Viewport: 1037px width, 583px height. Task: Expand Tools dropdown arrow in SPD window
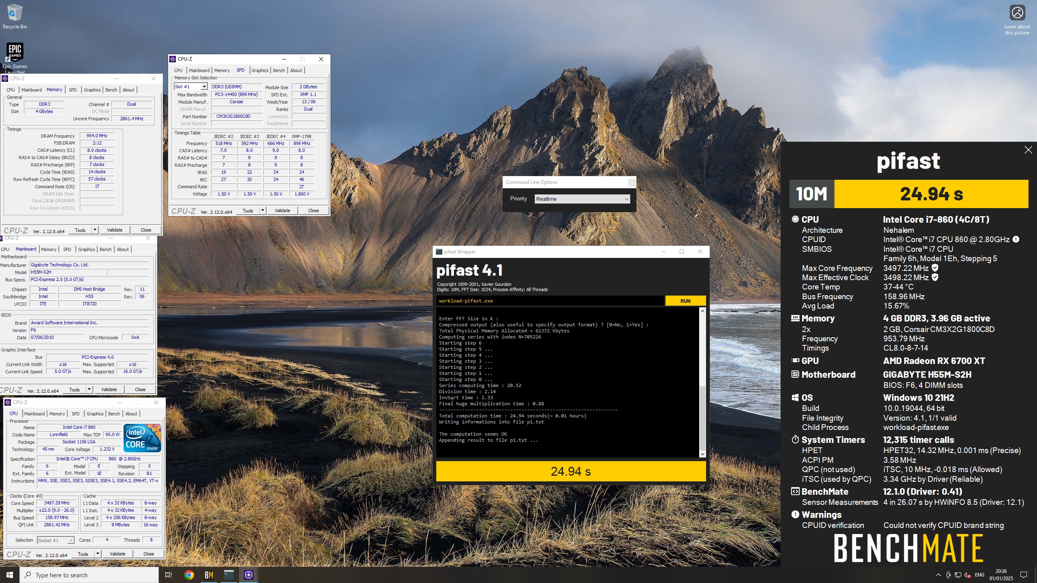[262, 211]
